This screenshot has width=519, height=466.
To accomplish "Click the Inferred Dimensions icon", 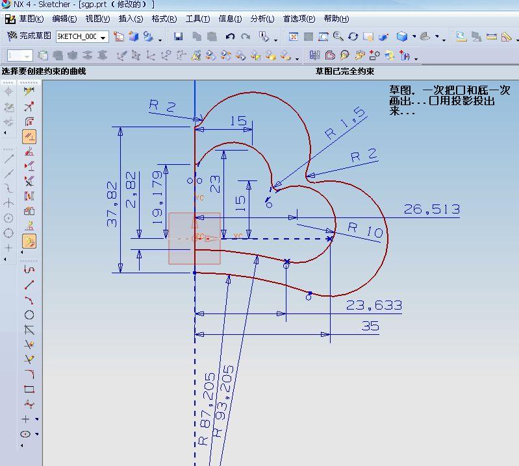I will 29,91.
